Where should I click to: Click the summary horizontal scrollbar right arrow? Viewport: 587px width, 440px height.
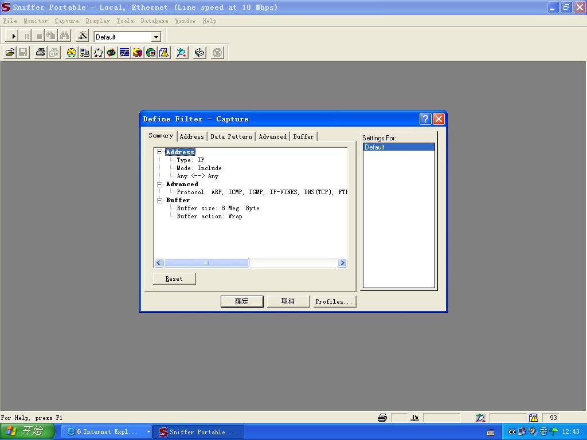342,263
